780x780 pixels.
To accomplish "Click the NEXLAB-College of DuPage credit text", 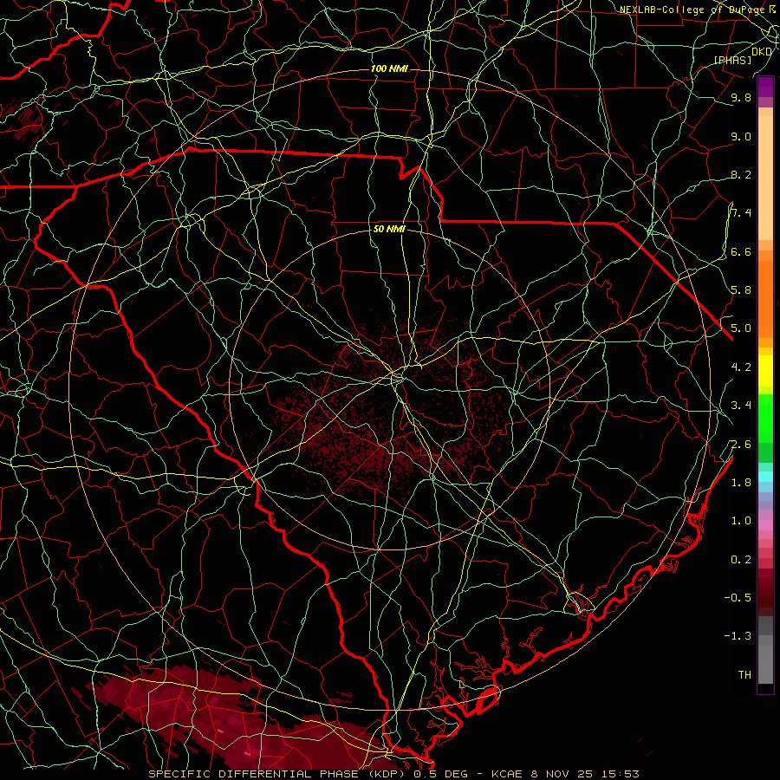I will pyautogui.click(x=692, y=10).
